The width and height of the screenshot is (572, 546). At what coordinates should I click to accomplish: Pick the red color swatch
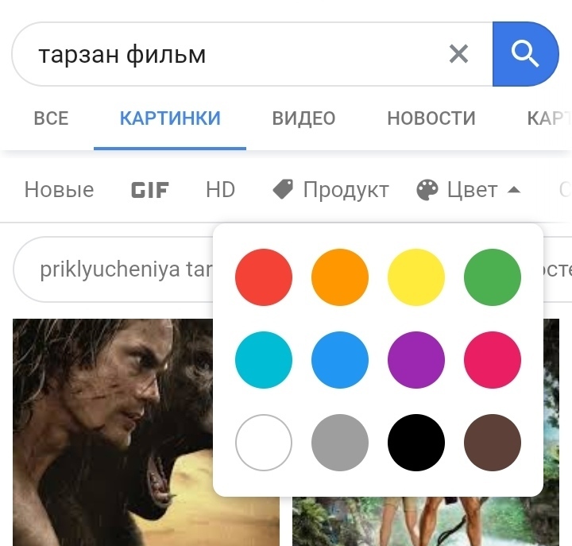tap(264, 277)
